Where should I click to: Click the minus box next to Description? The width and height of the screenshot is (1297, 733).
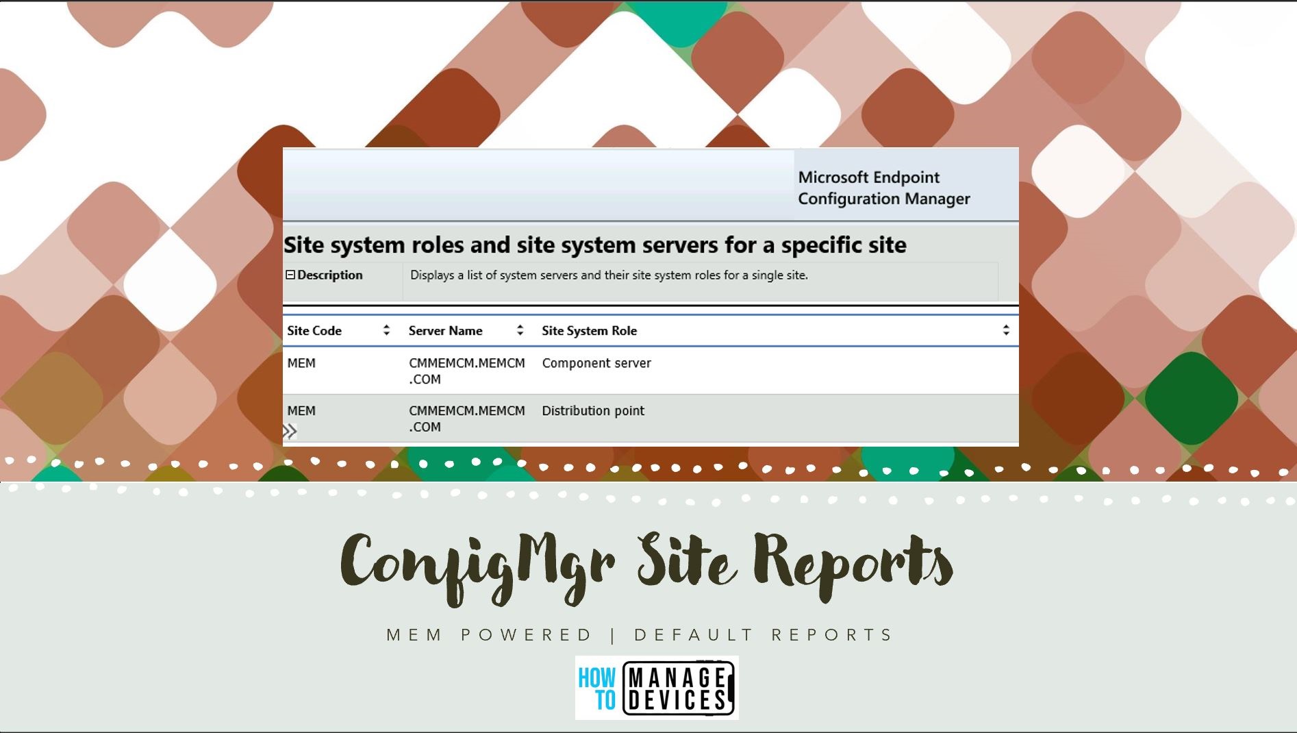click(290, 274)
